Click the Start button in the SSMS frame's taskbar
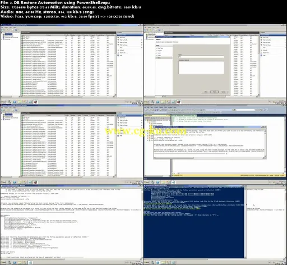Image resolution: width=287 pixels, height=265 pixels. tap(146, 182)
